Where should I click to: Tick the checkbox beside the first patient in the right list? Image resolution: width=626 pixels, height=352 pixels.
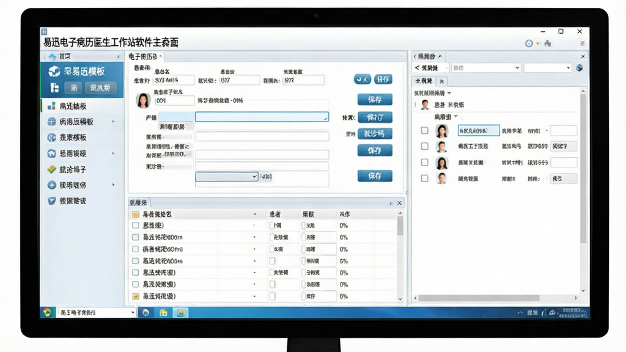pyautogui.click(x=425, y=131)
